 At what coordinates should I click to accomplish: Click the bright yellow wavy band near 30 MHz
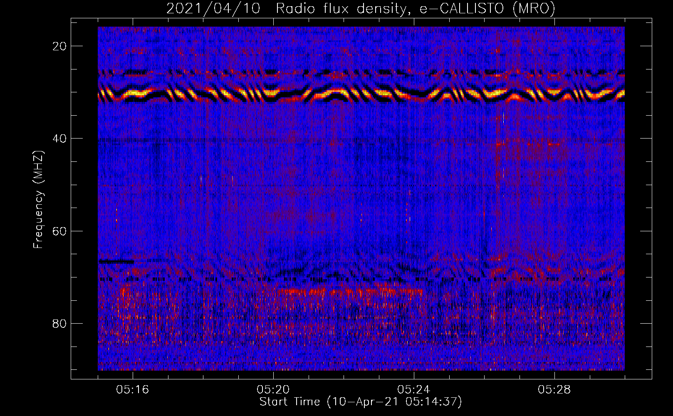361,94
